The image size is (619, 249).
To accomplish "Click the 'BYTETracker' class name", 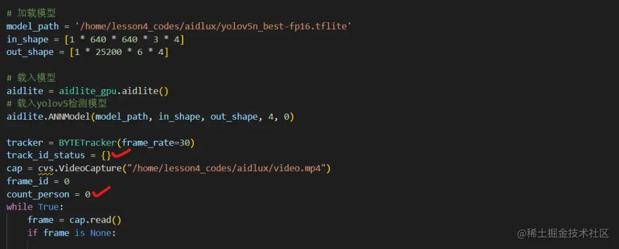I will [88, 143].
